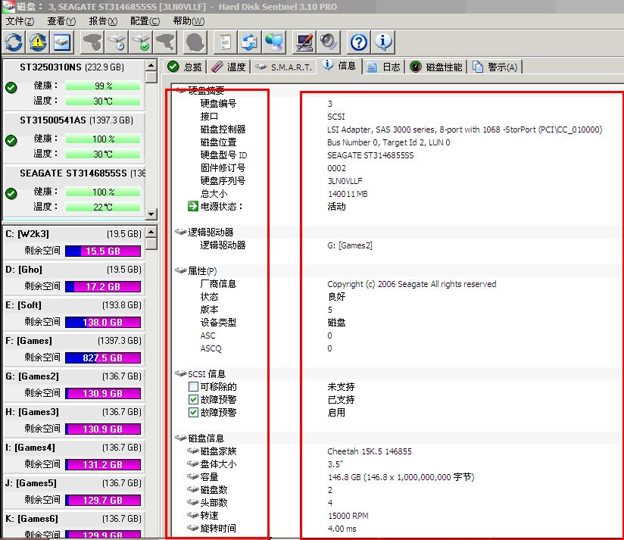
Task: Click the send report by e-mail toolbar icon
Action: pos(249,42)
